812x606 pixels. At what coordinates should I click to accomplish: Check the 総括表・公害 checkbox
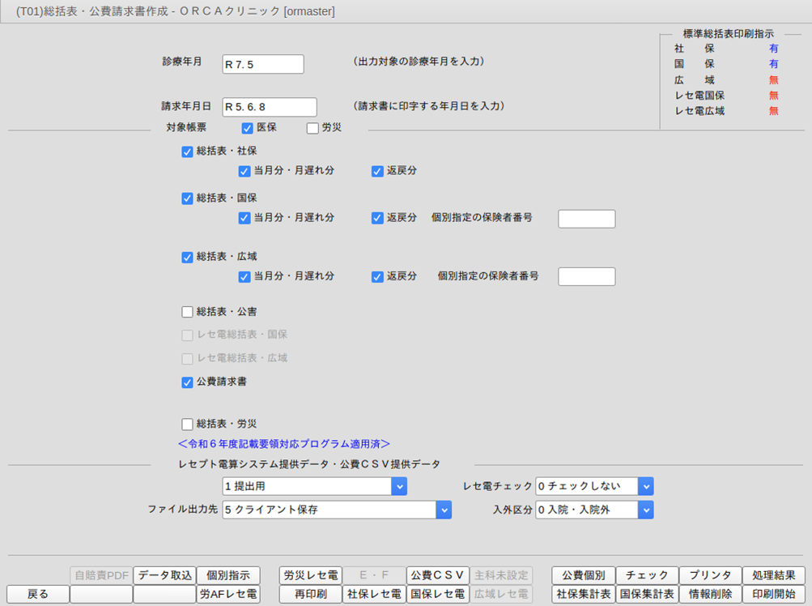coord(188,311)
